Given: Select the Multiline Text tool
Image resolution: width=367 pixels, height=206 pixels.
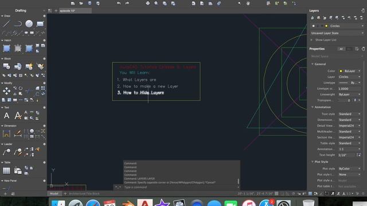Looking at the screenshot, I should (6, 116).
